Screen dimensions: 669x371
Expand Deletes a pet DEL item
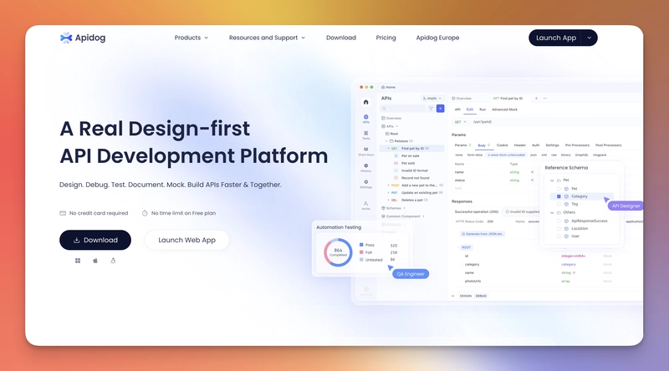(x=388, y=200)
